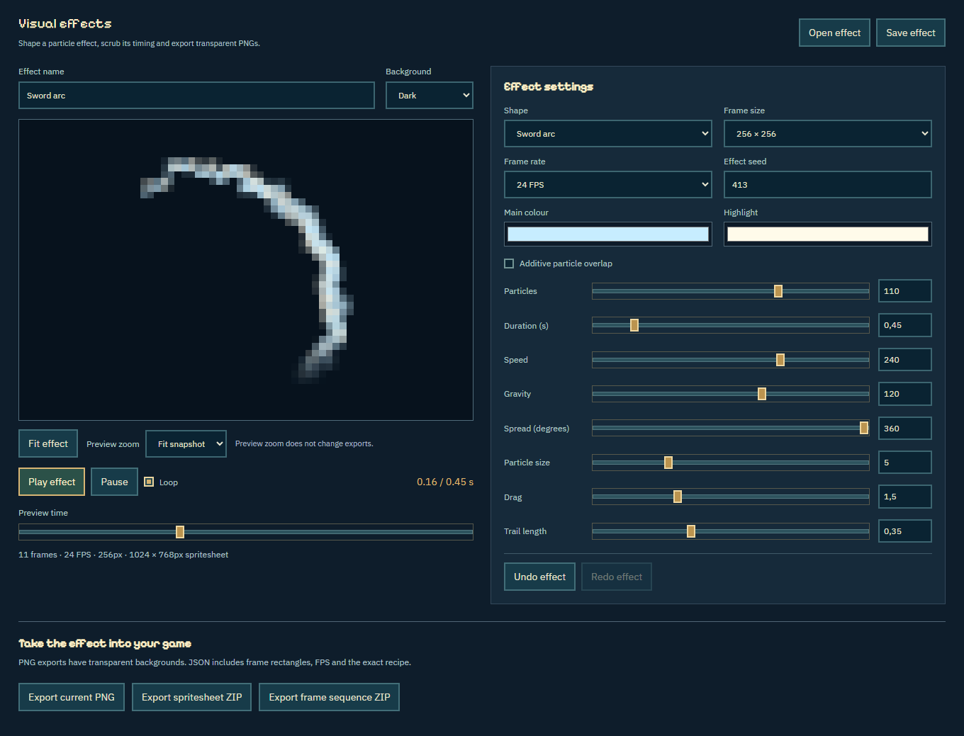Click the Trail length value box 0,35
Screen dimensions: 964x736
click(x=904, y=531)
